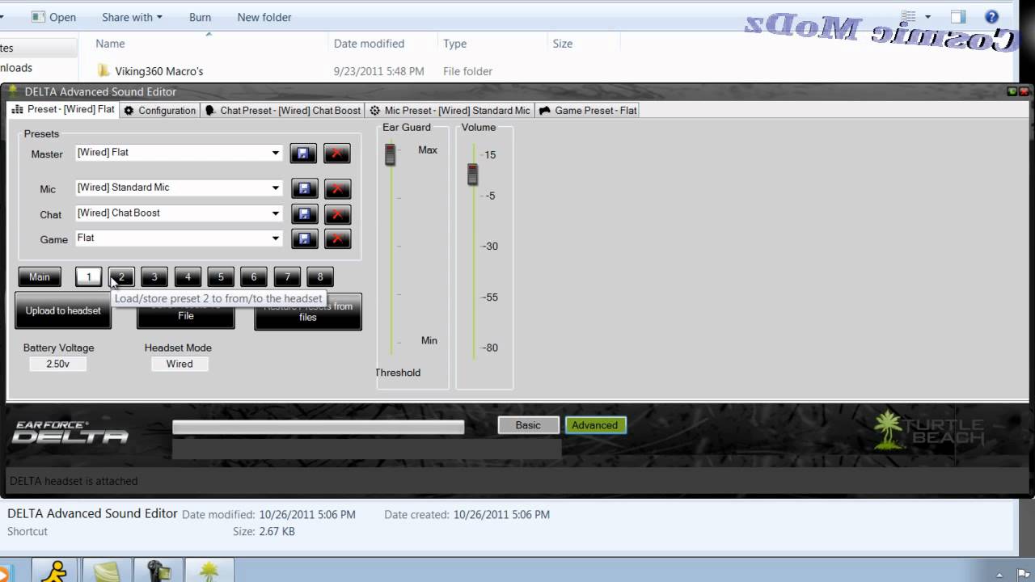Switch to Basic mode
The width and height of the screenshot is (1035, 582).
tap(528, 425)
